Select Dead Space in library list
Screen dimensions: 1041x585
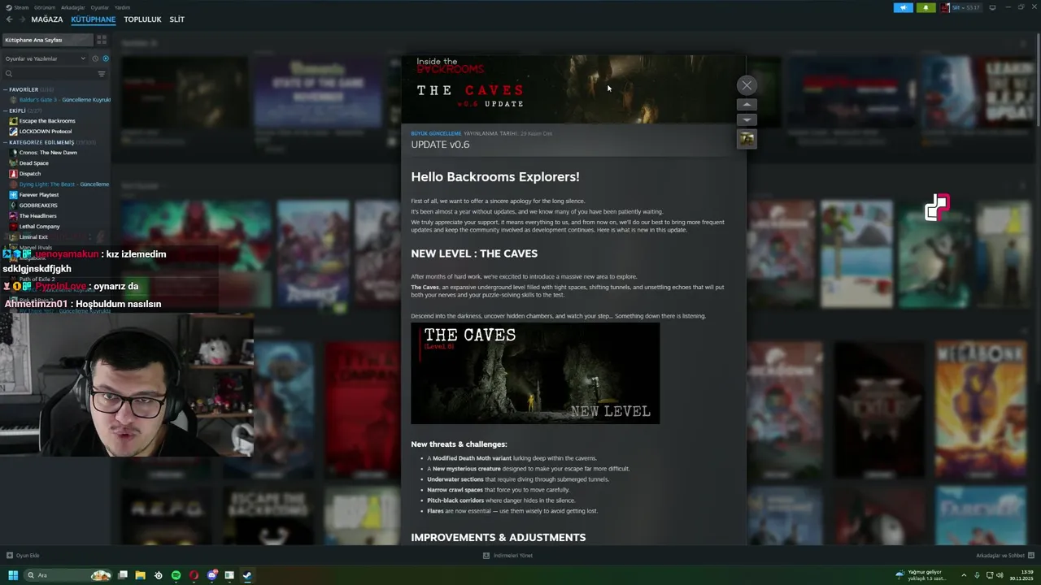(34, 163)
